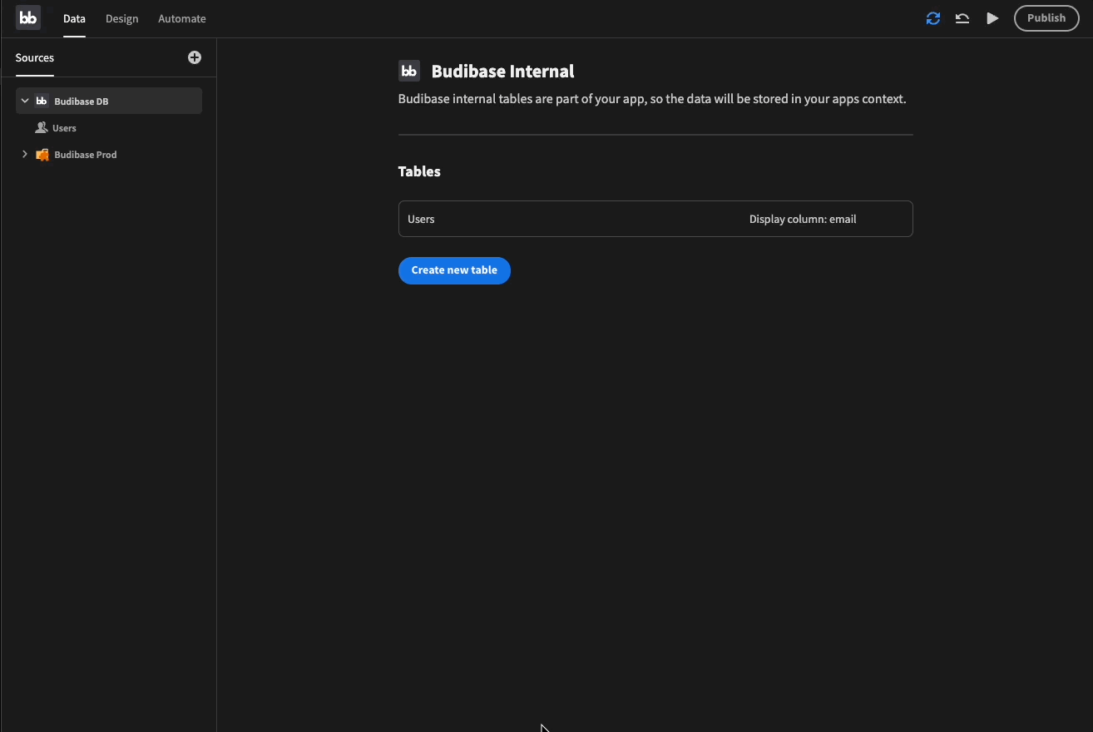This screenshot has width=1093, height=732.
Task: Expand the Budibase Prod datasource
Action: 25,154
